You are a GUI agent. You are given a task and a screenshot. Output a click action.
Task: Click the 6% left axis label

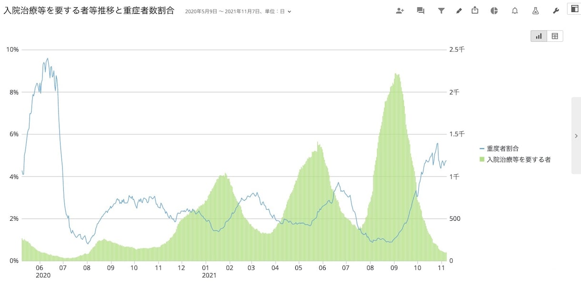14,134
